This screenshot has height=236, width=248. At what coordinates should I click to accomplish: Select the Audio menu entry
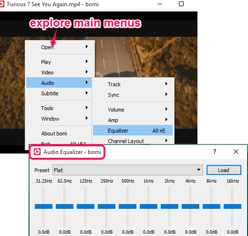click(x=59, y=82)
